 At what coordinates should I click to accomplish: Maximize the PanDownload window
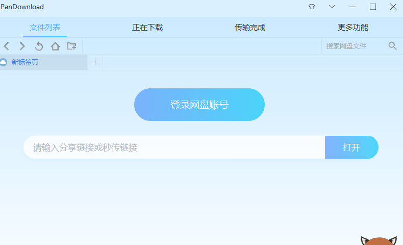[373, 7]
